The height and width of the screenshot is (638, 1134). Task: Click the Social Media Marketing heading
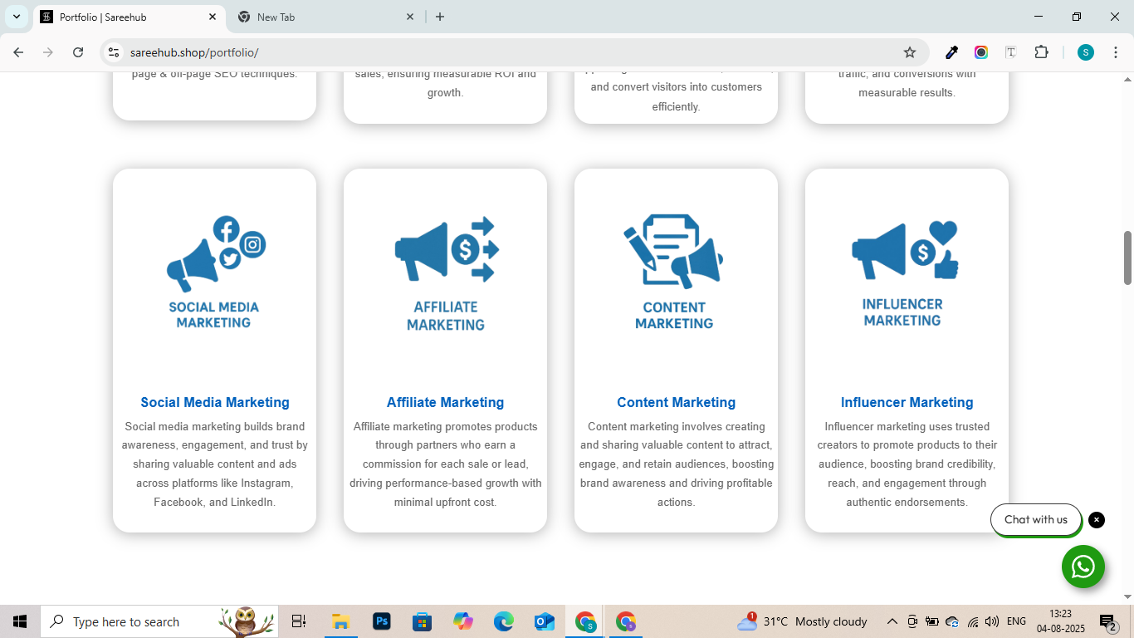215,402
